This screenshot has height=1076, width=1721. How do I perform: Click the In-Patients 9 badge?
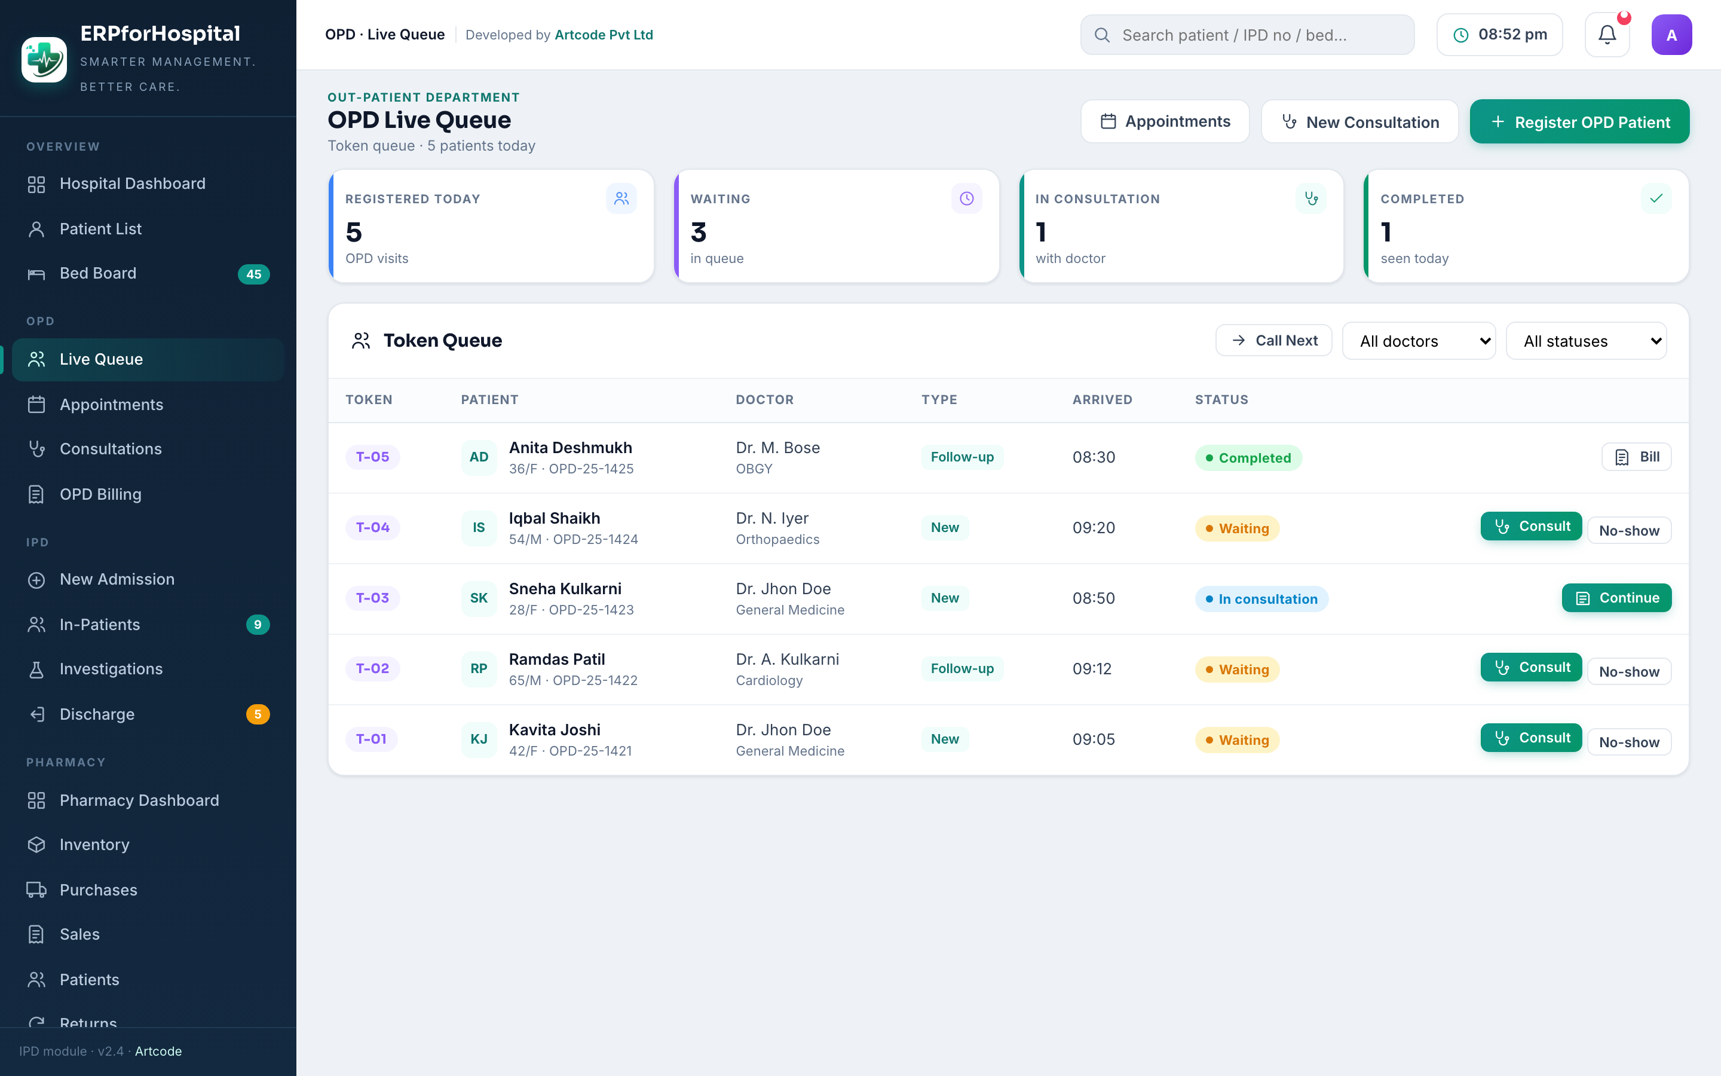[258, 624]
